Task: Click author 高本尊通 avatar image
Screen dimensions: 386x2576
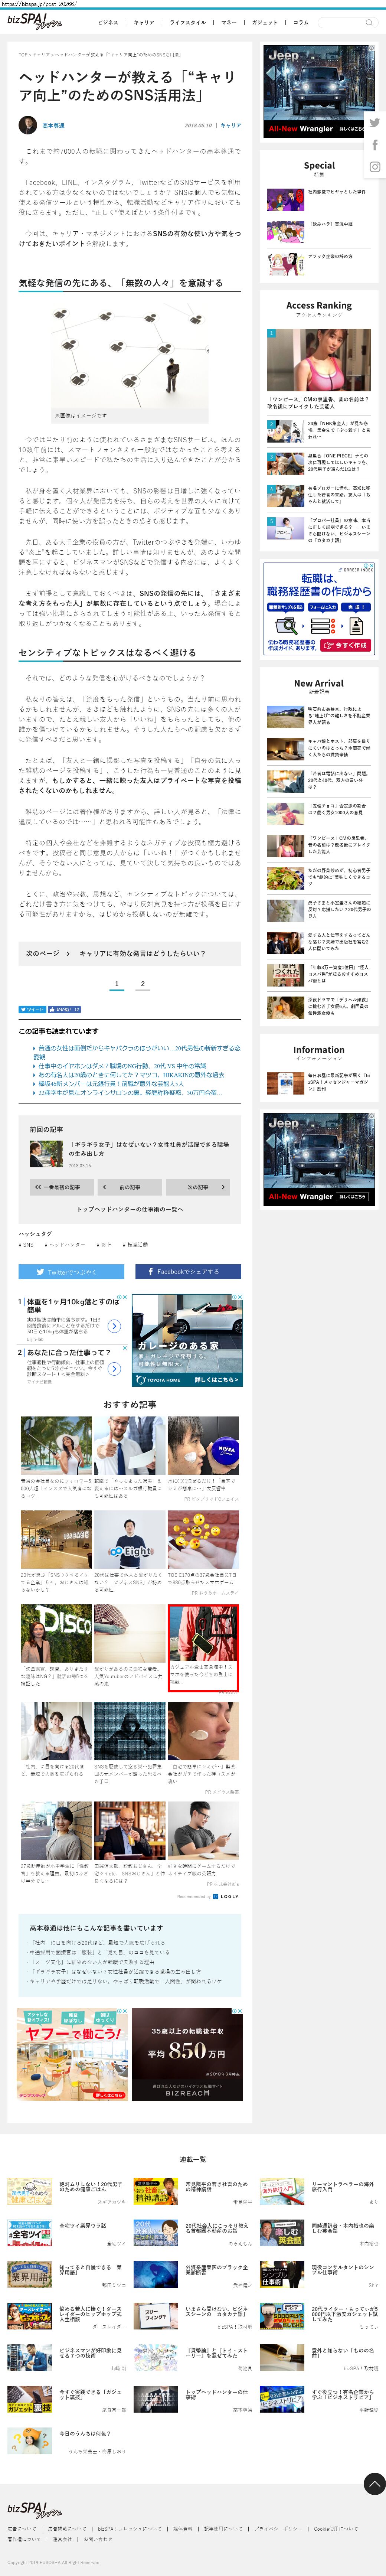Action: (28, 125)
